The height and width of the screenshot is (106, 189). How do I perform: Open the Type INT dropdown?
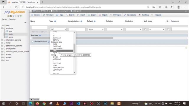coord(58,29)
